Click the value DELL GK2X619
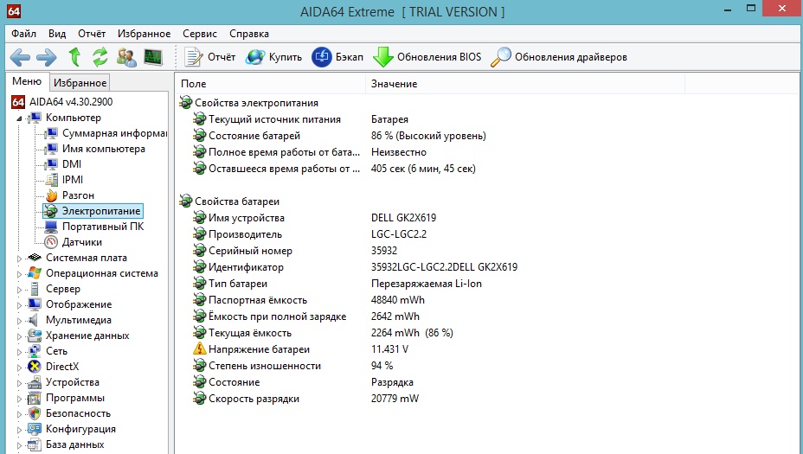803x454 pixels. coord(403,218)
